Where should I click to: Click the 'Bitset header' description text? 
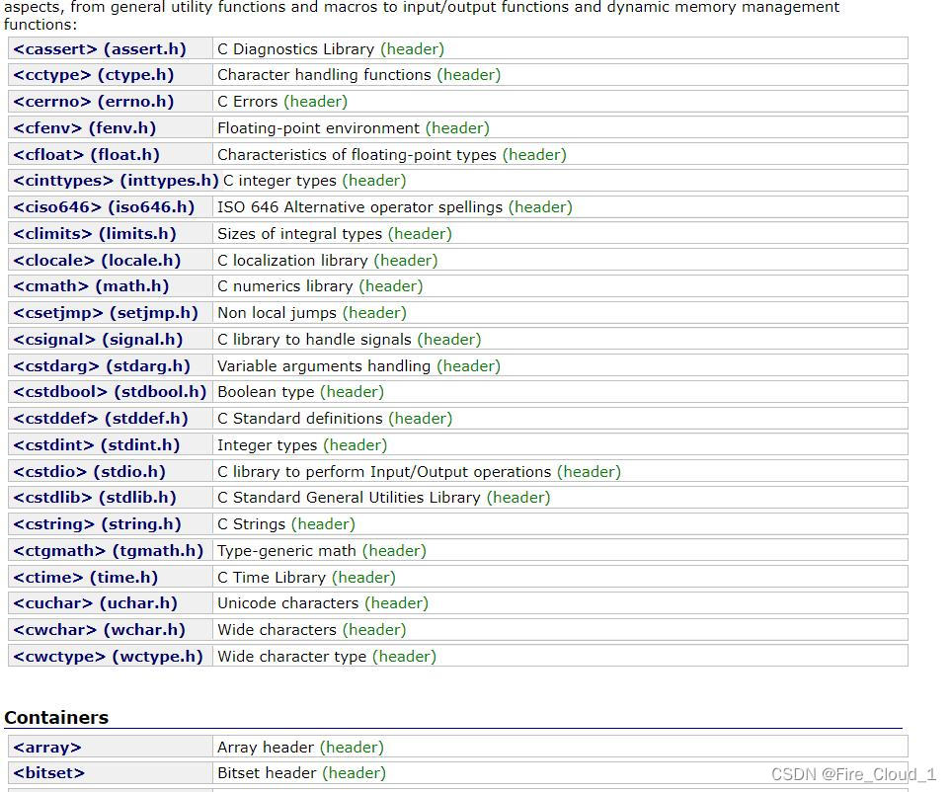(267, 773)
